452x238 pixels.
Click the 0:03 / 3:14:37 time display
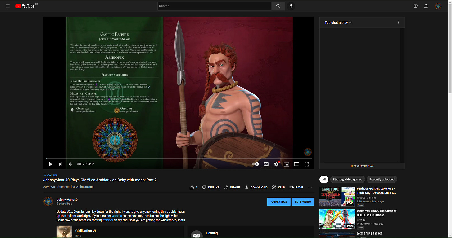click(x=85, y=164)
